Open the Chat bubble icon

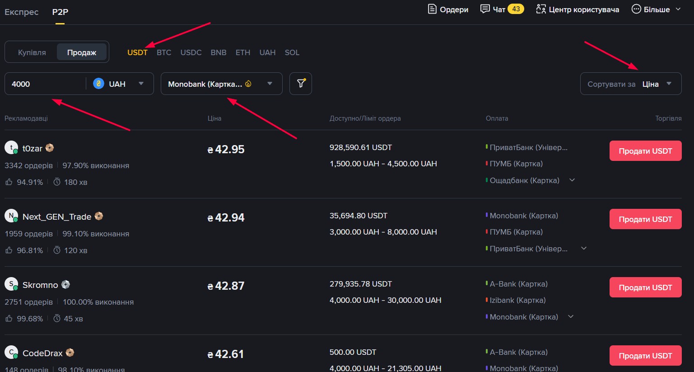[x=485, y=9]
